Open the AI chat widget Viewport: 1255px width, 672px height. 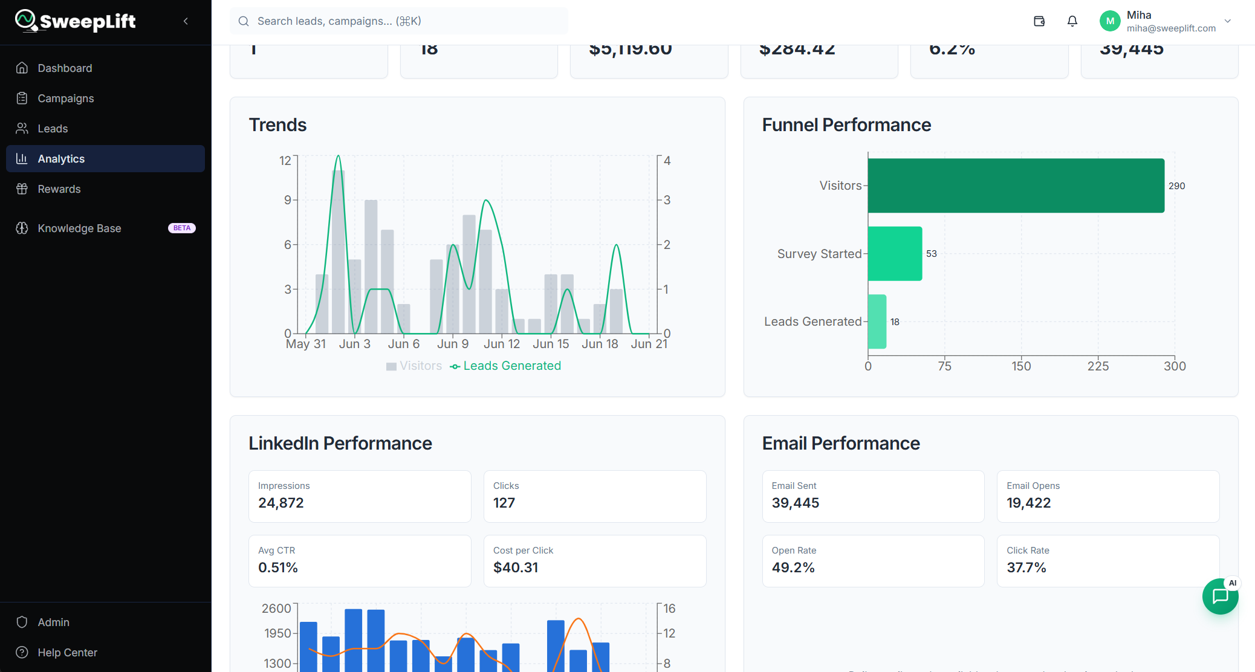(1221, 596)
